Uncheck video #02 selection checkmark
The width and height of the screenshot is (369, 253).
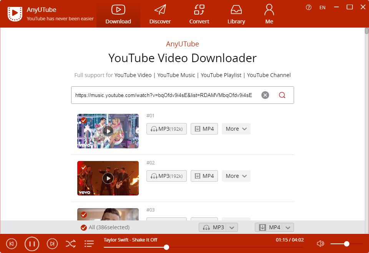(x=83, y=168)
